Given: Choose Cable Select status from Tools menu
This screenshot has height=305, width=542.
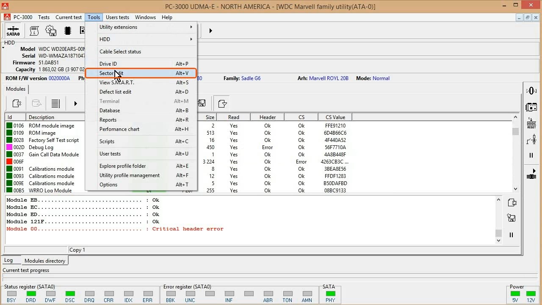Looking at the screenshot, I should coord(141,52).
